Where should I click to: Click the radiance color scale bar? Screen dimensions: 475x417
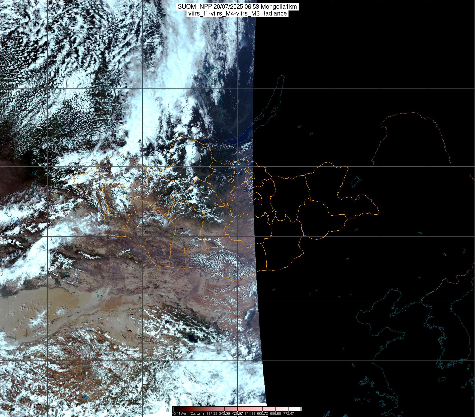237,409
